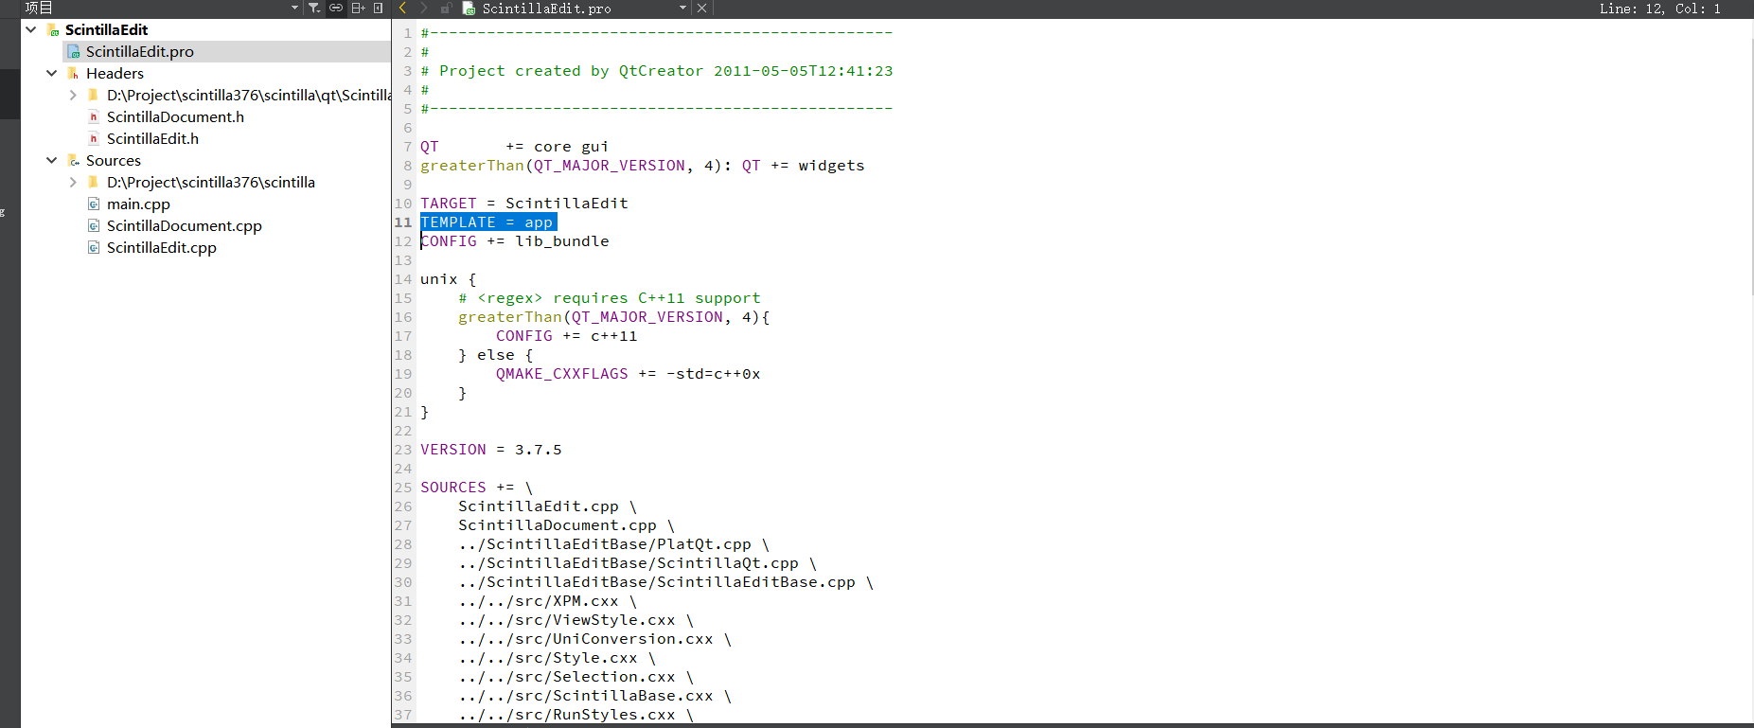Click line number 23 in the gutter

click(x=403, y=449)
